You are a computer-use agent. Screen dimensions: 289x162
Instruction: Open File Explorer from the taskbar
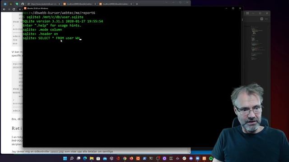click(92, 158)
